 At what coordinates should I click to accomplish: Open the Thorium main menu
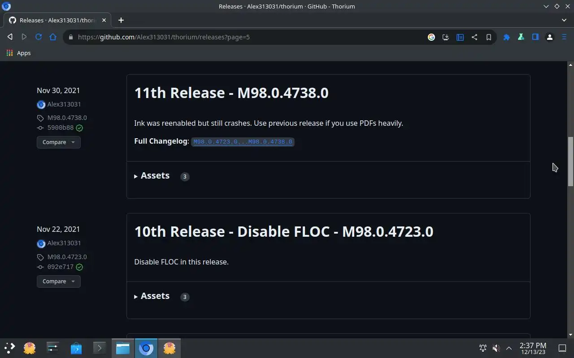pos(564,37)
